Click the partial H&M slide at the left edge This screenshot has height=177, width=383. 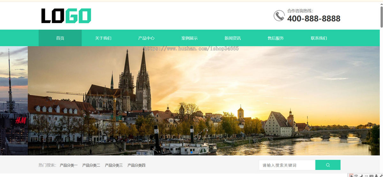tap(14, 101)
